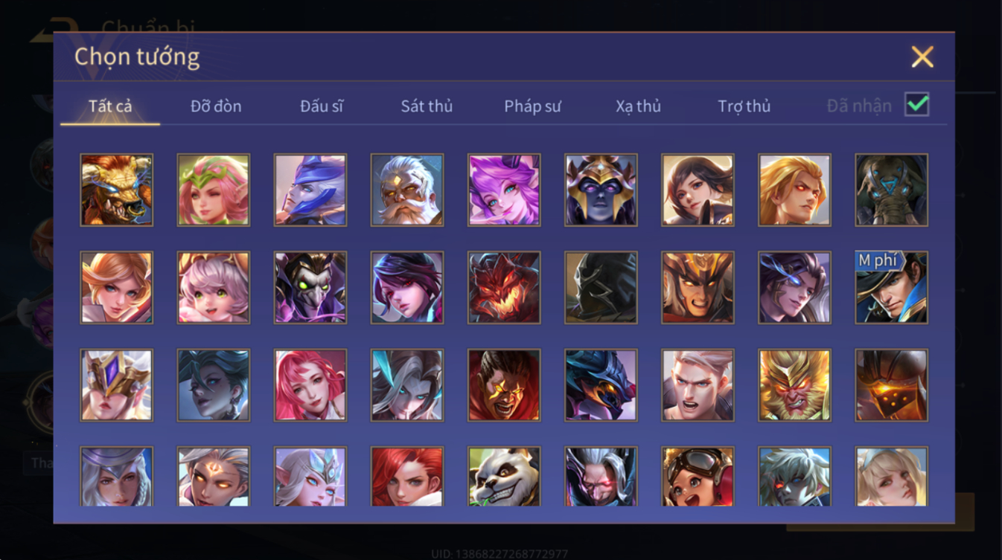The image size is (1002, 560).
Task: Select the panda hero portrait
Action: 504,477
